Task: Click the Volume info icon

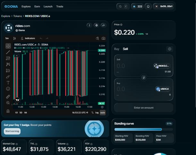Action: point(67,144)
